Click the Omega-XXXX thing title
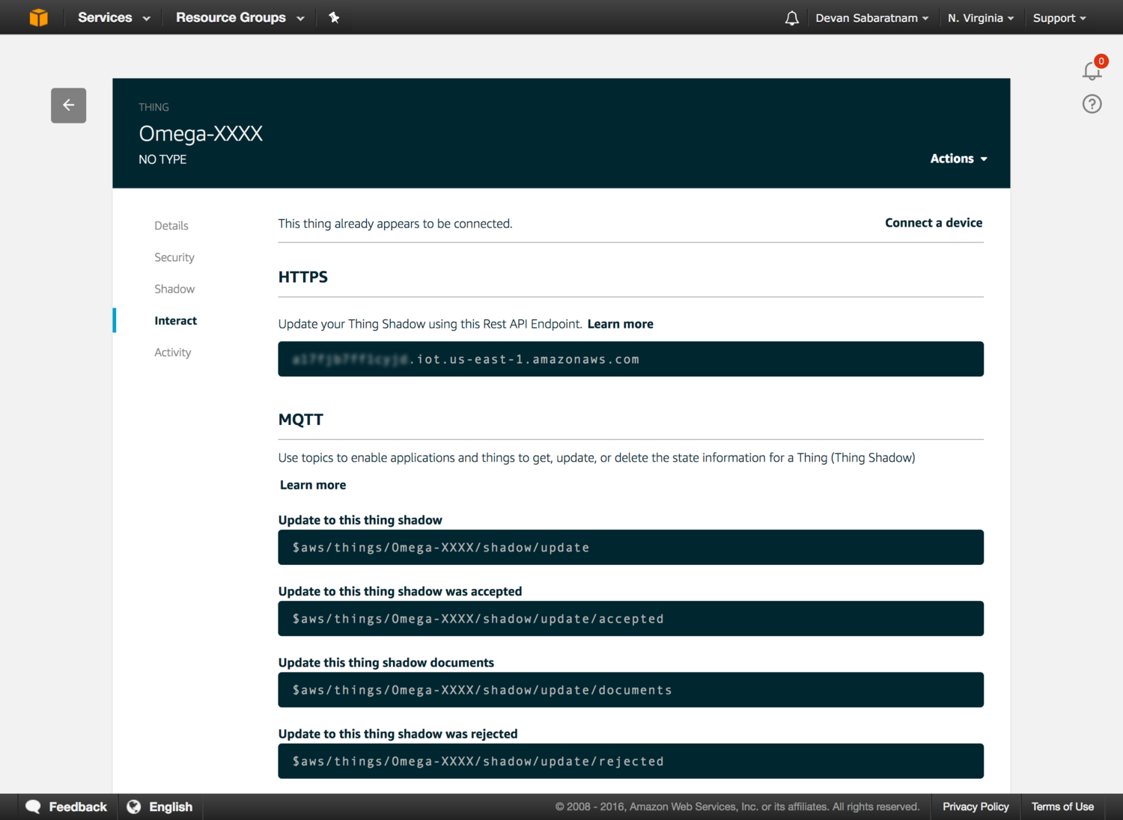The height and width of the screenshot is (820, 1123). pyautogui.click(x=201, y=134)
